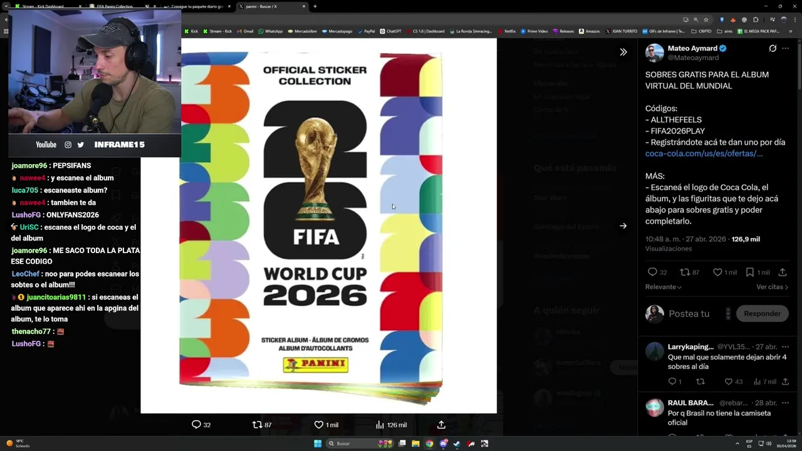The height and width of the screenshot is (451, 802).
Task: Open the Prime Video bookmark
Action: (x=534, y=31)
